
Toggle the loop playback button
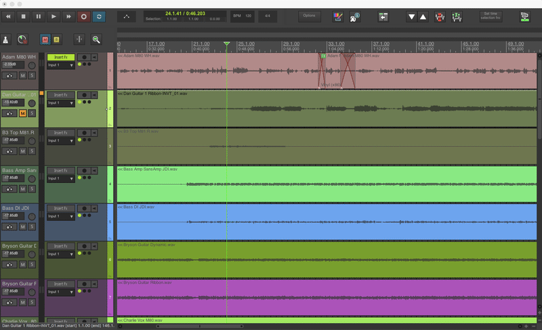click(100, 16)
